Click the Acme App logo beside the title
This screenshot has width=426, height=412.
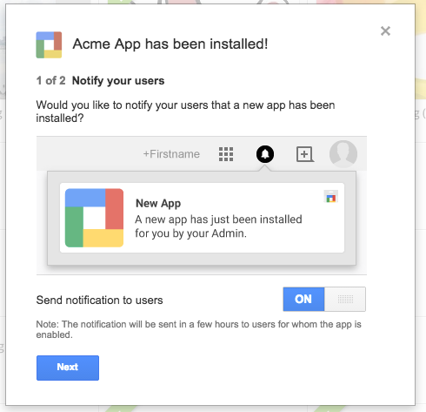tap(49, 45)
